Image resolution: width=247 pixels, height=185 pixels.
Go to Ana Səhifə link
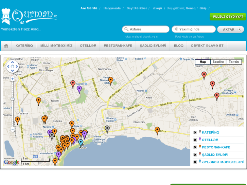pos(89,8)
